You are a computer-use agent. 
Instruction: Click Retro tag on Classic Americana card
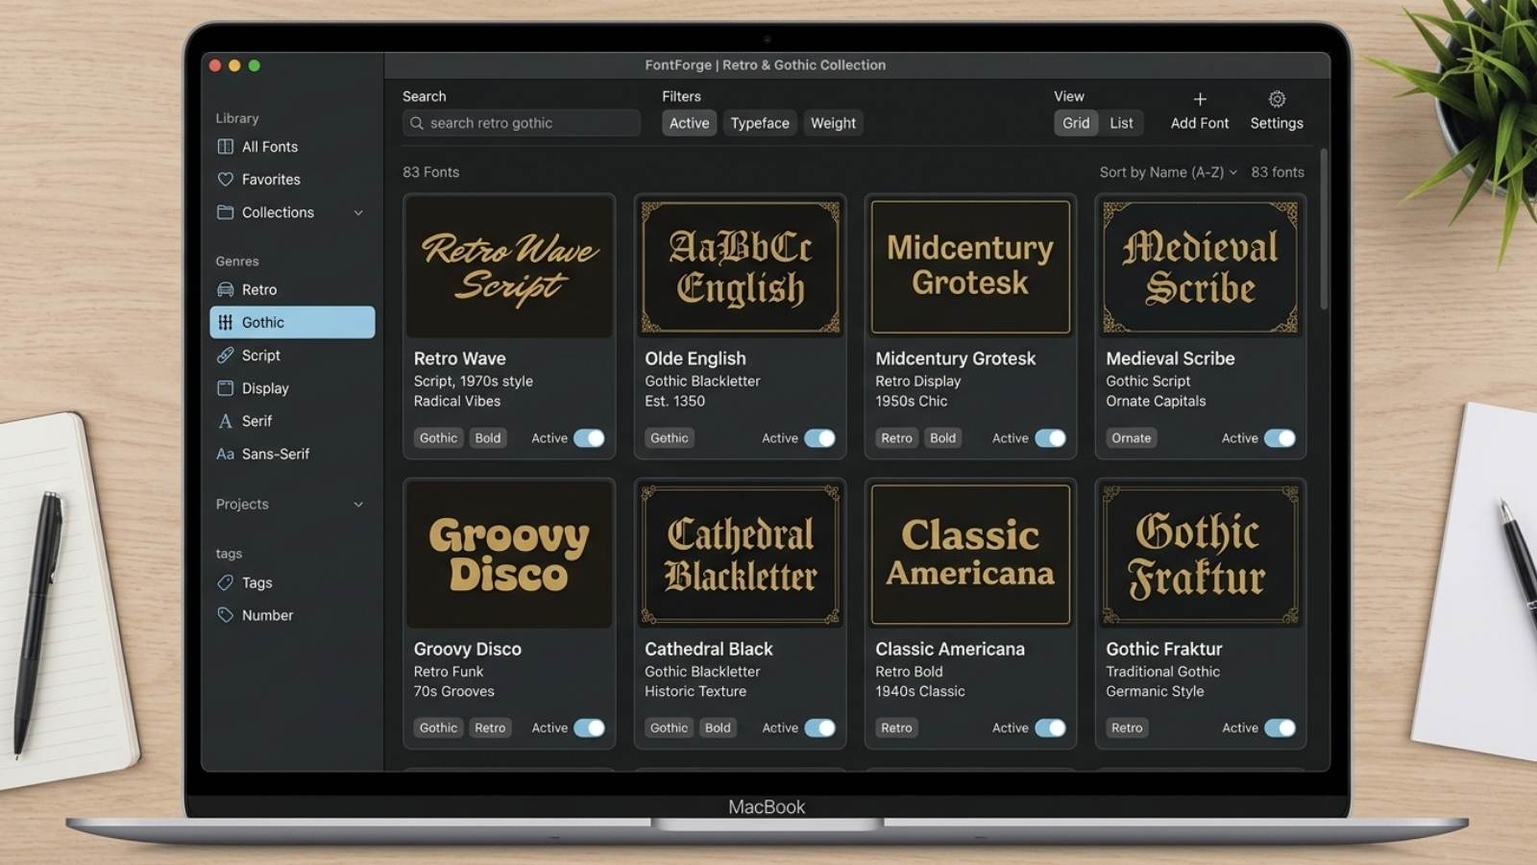click(896, 729)
